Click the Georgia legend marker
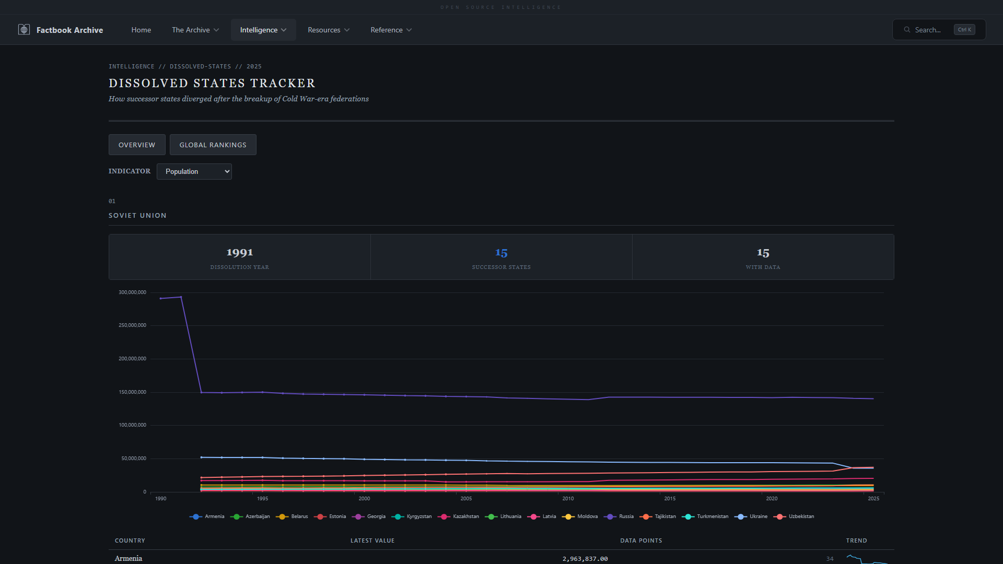1003x564 pixels. coord(358,516)
